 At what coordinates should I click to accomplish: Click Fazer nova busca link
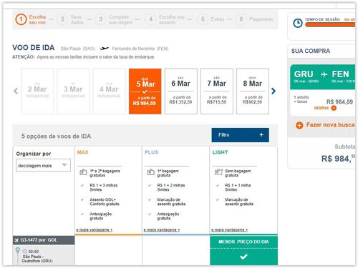[x=330, y=125]
